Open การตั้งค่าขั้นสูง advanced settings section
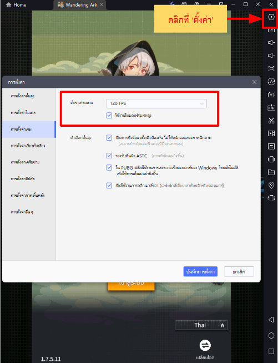The width and height of the screenshot is (278, 363). [29, 96]
